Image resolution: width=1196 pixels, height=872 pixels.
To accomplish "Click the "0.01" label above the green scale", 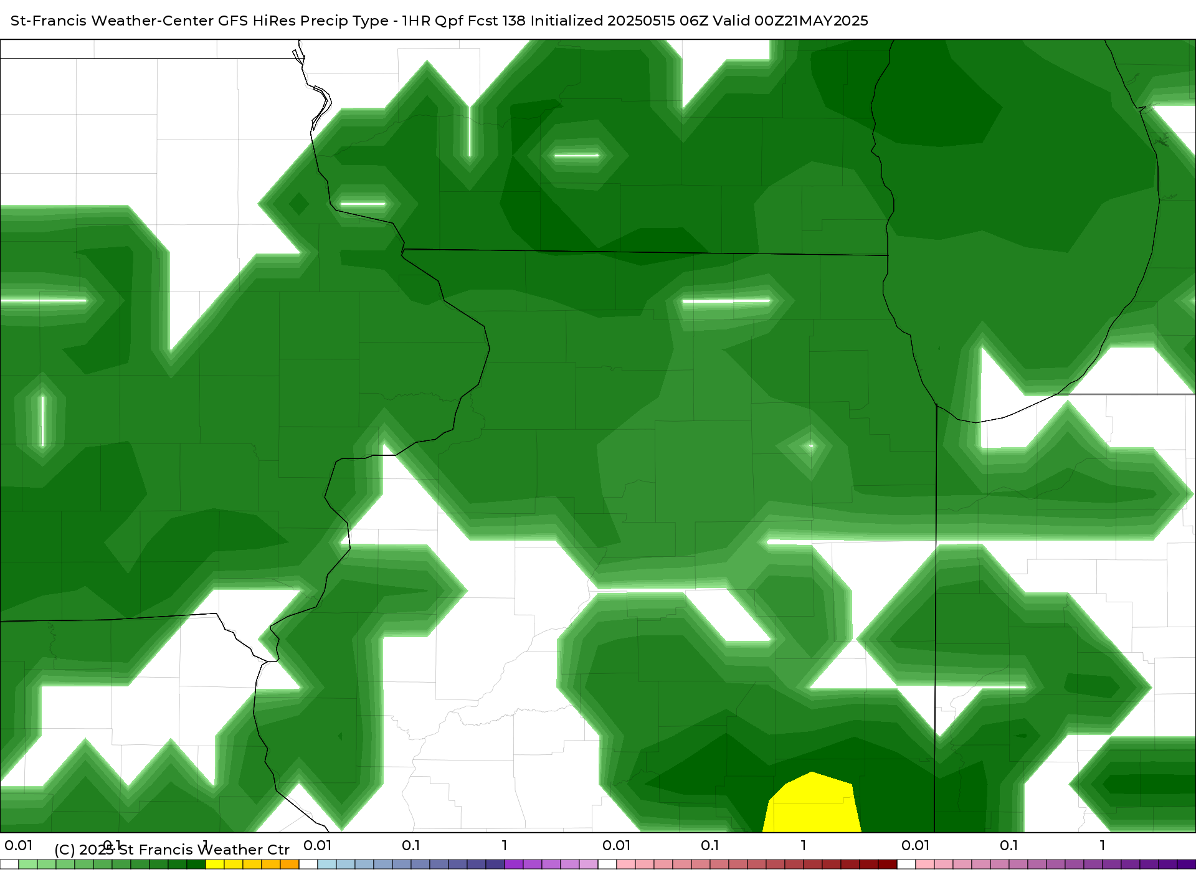I will (x=19, y=845).
